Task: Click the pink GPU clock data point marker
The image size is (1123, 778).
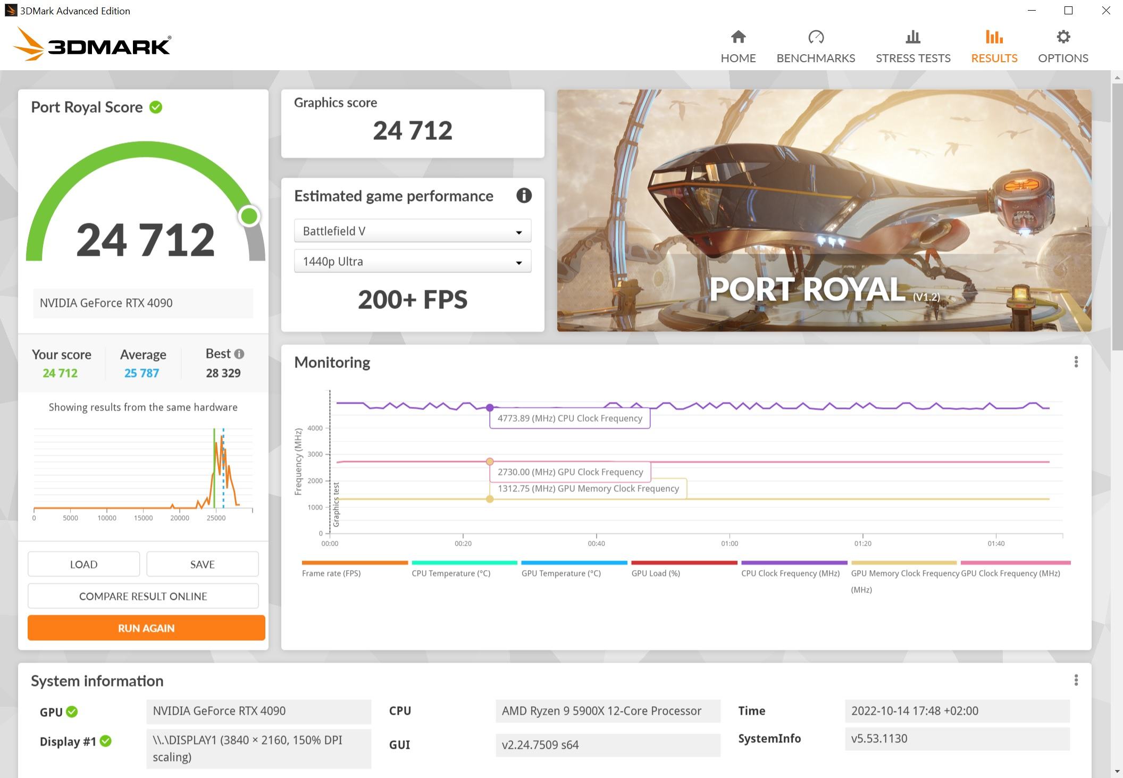Action: click(490, 462)
